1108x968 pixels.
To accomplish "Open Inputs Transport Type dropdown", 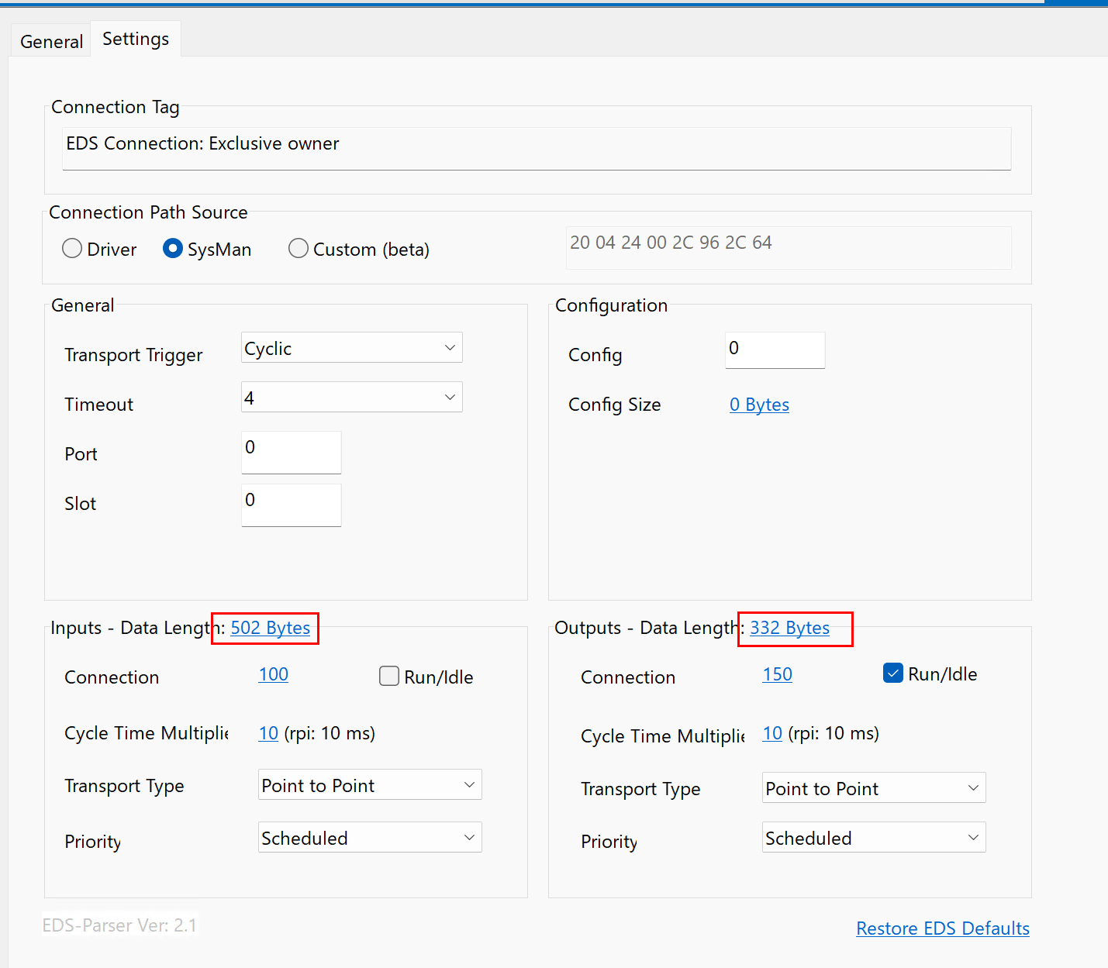I will click(x=370, y=785).
